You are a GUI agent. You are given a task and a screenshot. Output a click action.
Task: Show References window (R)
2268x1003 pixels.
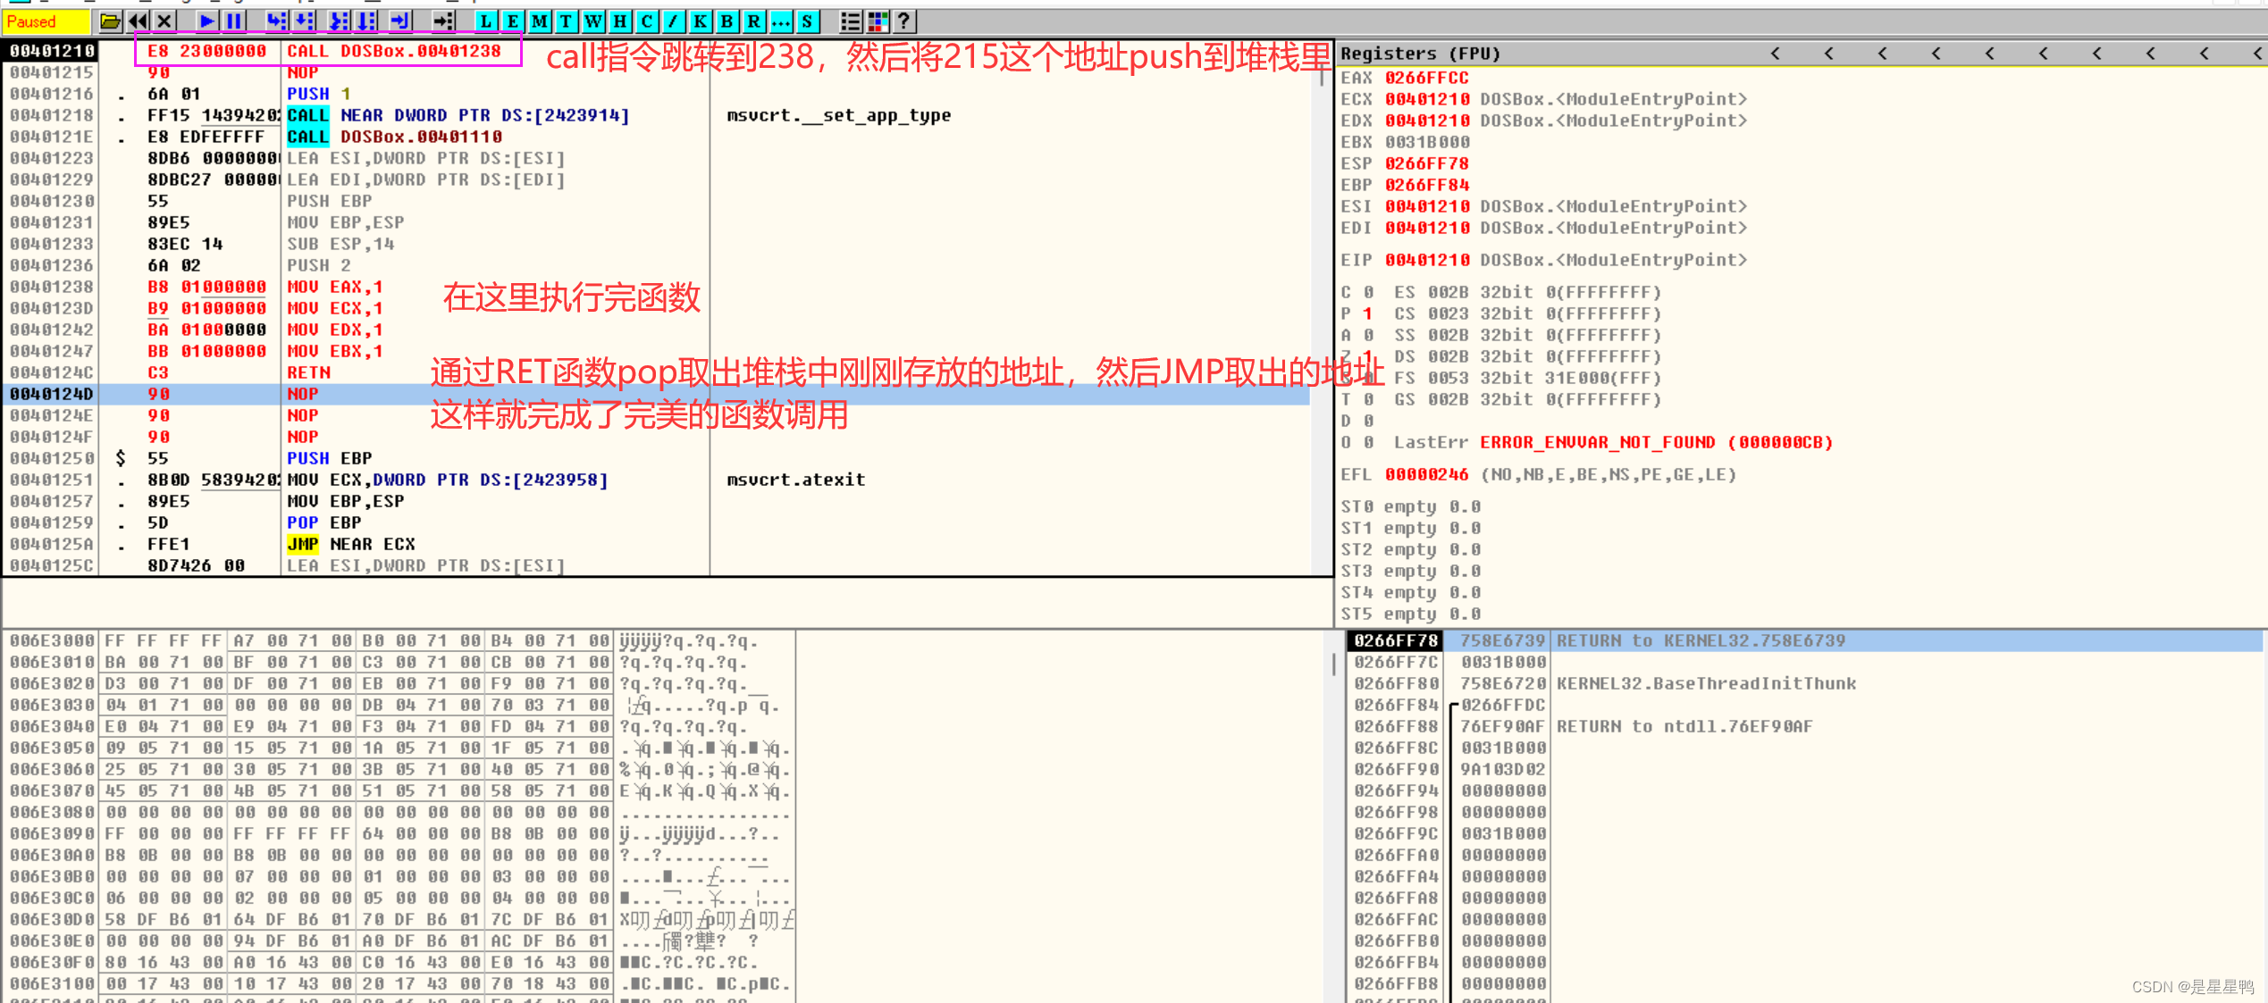(x=753, y=21)
